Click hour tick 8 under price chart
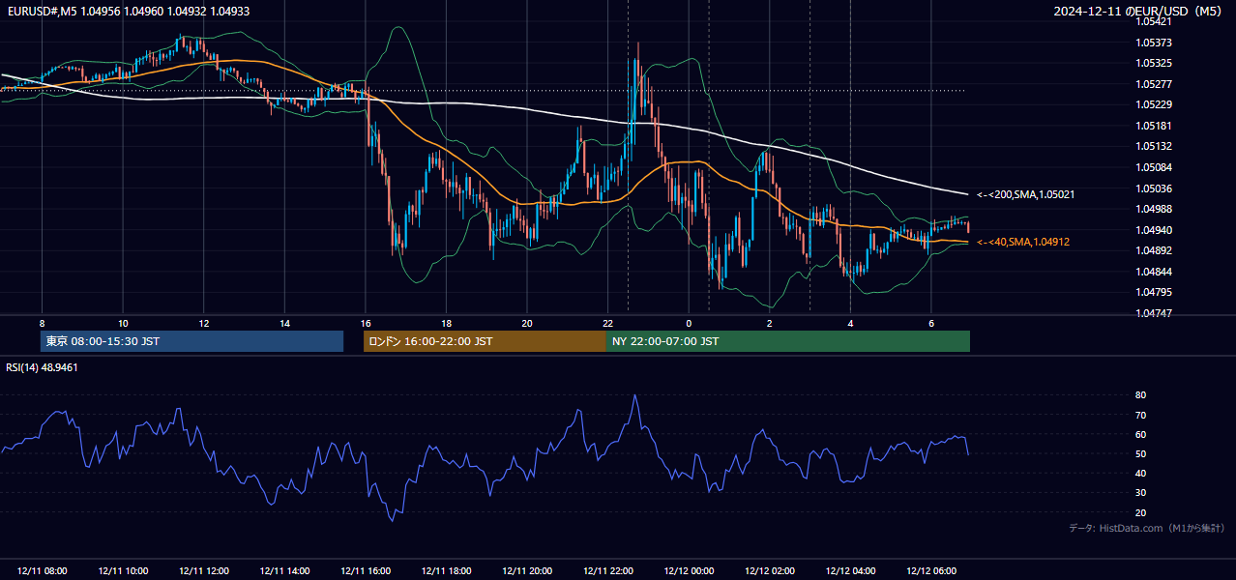Screen dimensions: 1236x580 [42, 323]
